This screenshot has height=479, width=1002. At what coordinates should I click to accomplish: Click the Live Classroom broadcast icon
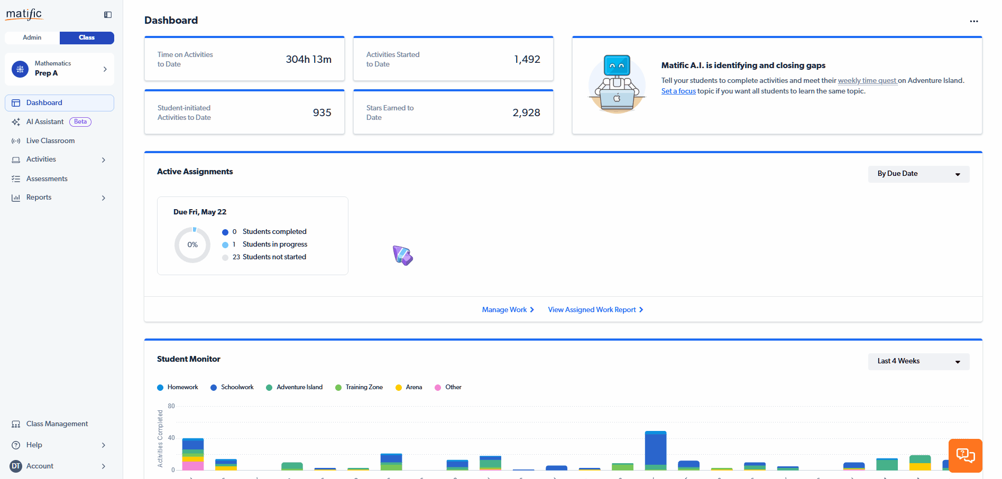click(x=16, y=141)
